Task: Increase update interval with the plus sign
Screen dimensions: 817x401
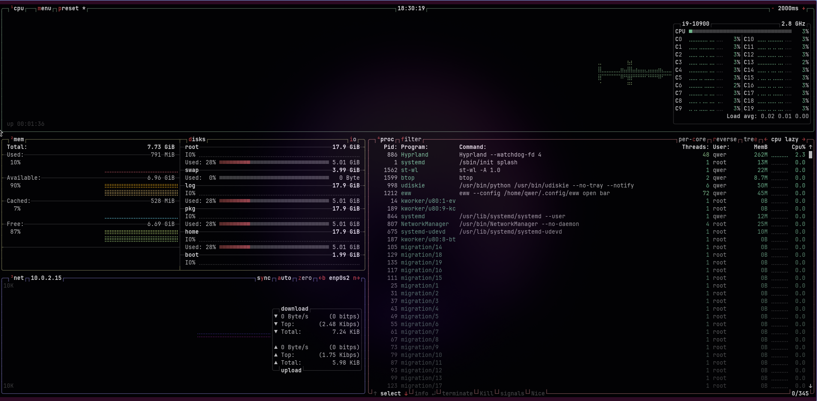Action: (x=804, y=9)
